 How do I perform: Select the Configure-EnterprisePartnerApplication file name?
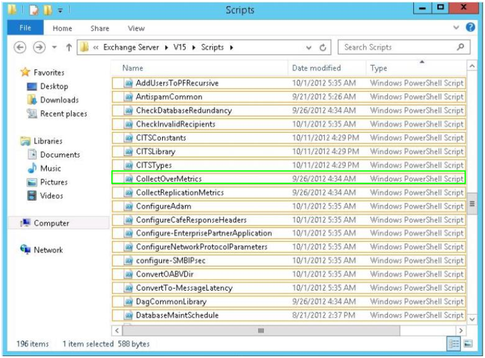(x=204, y=233)
